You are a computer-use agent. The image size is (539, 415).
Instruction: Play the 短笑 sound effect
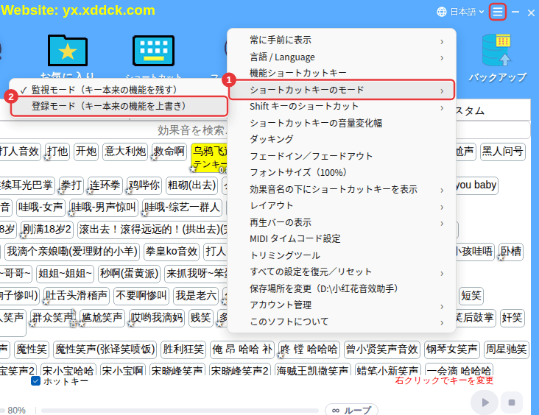click(471, 296)
